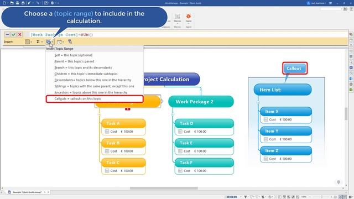This screenshot has height=199, width=354.
Task: Select the Callout topic
Action: [x=295, y=68]
